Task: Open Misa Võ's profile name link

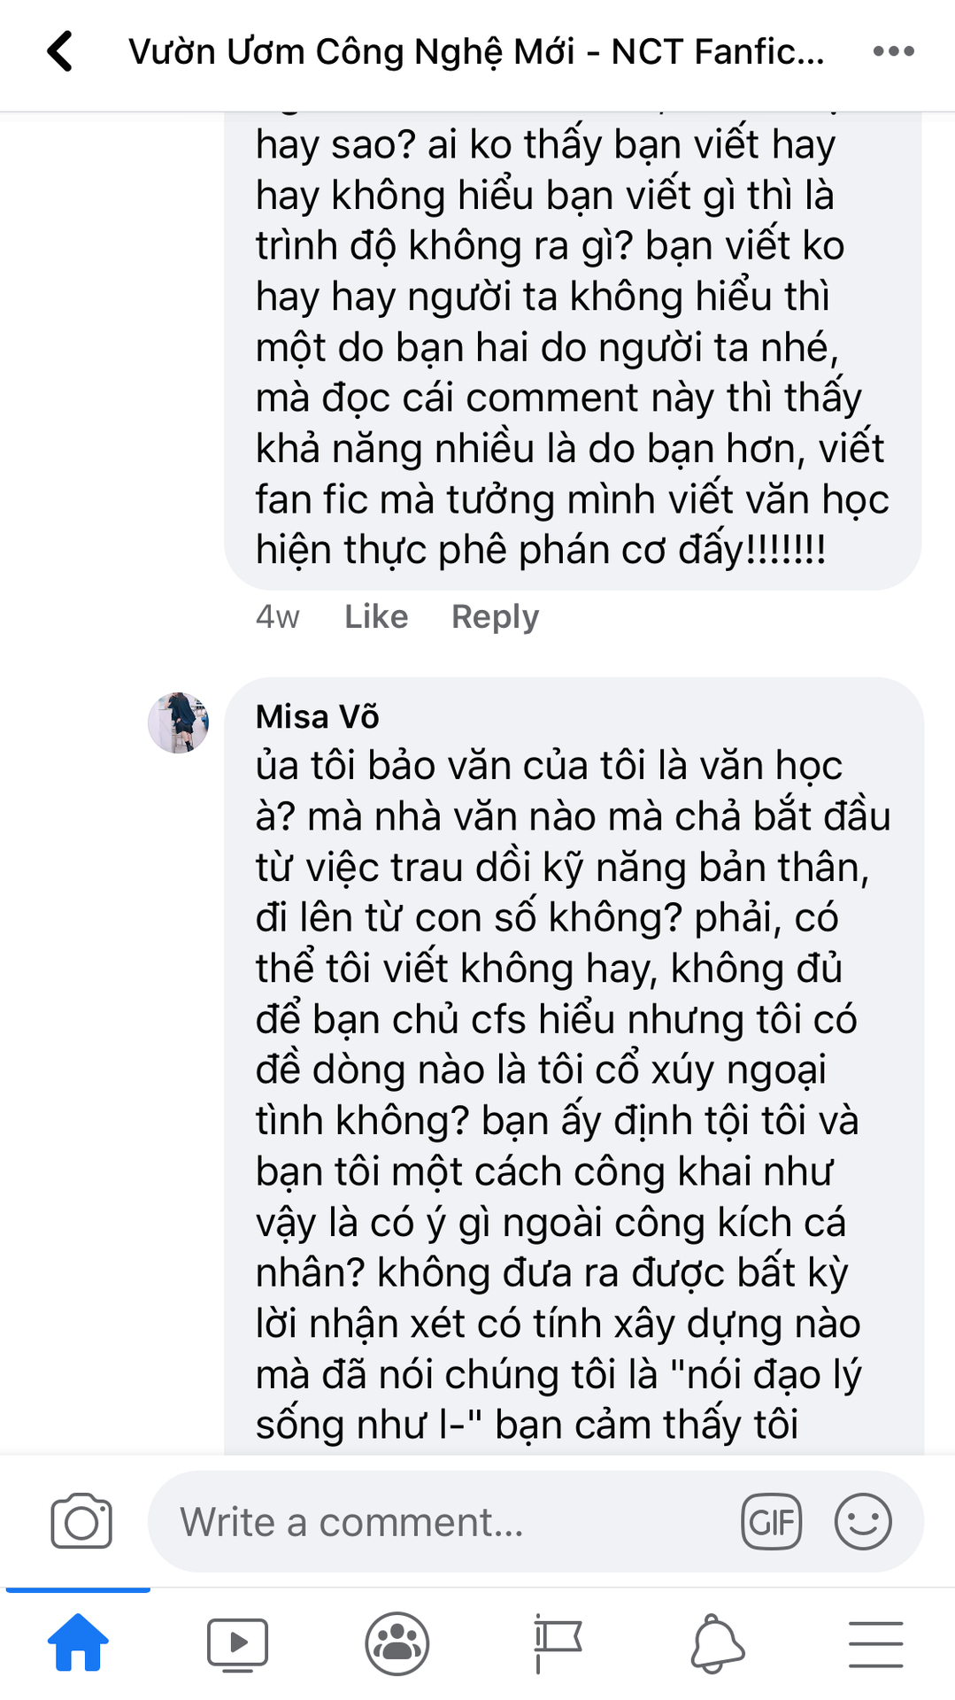Action: [317, 716]
